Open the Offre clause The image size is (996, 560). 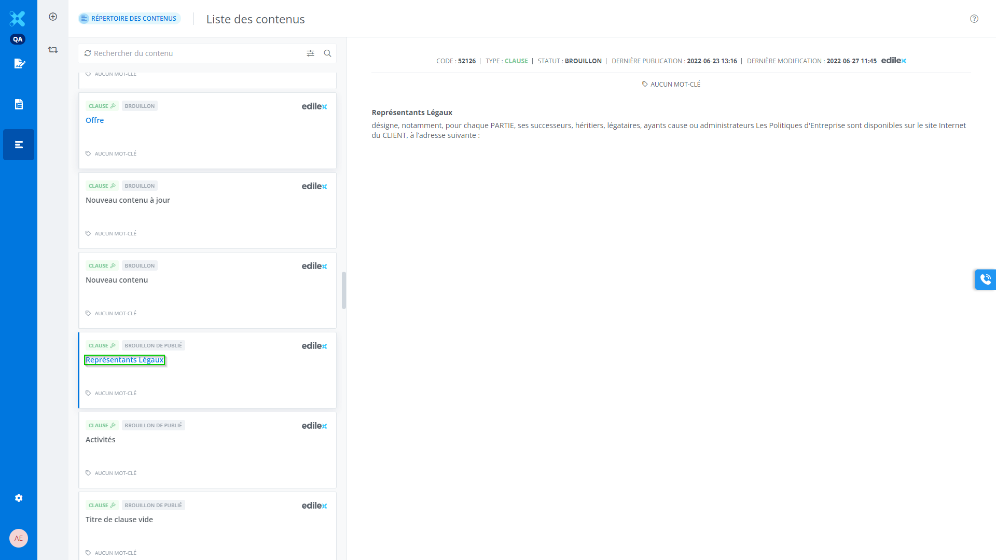pos(95,120)
